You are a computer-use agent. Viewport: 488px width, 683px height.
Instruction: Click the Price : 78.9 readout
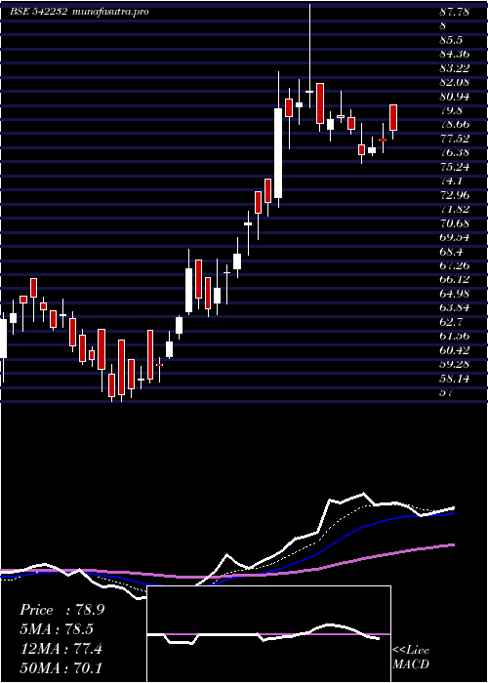coord(61,610)
